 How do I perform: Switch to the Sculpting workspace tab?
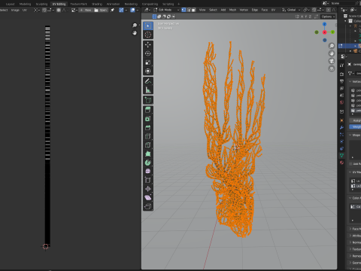[x=41, y=4]
